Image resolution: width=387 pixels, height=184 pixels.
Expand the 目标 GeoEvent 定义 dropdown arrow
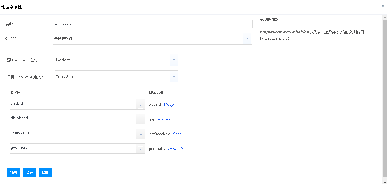click(174, 77)
